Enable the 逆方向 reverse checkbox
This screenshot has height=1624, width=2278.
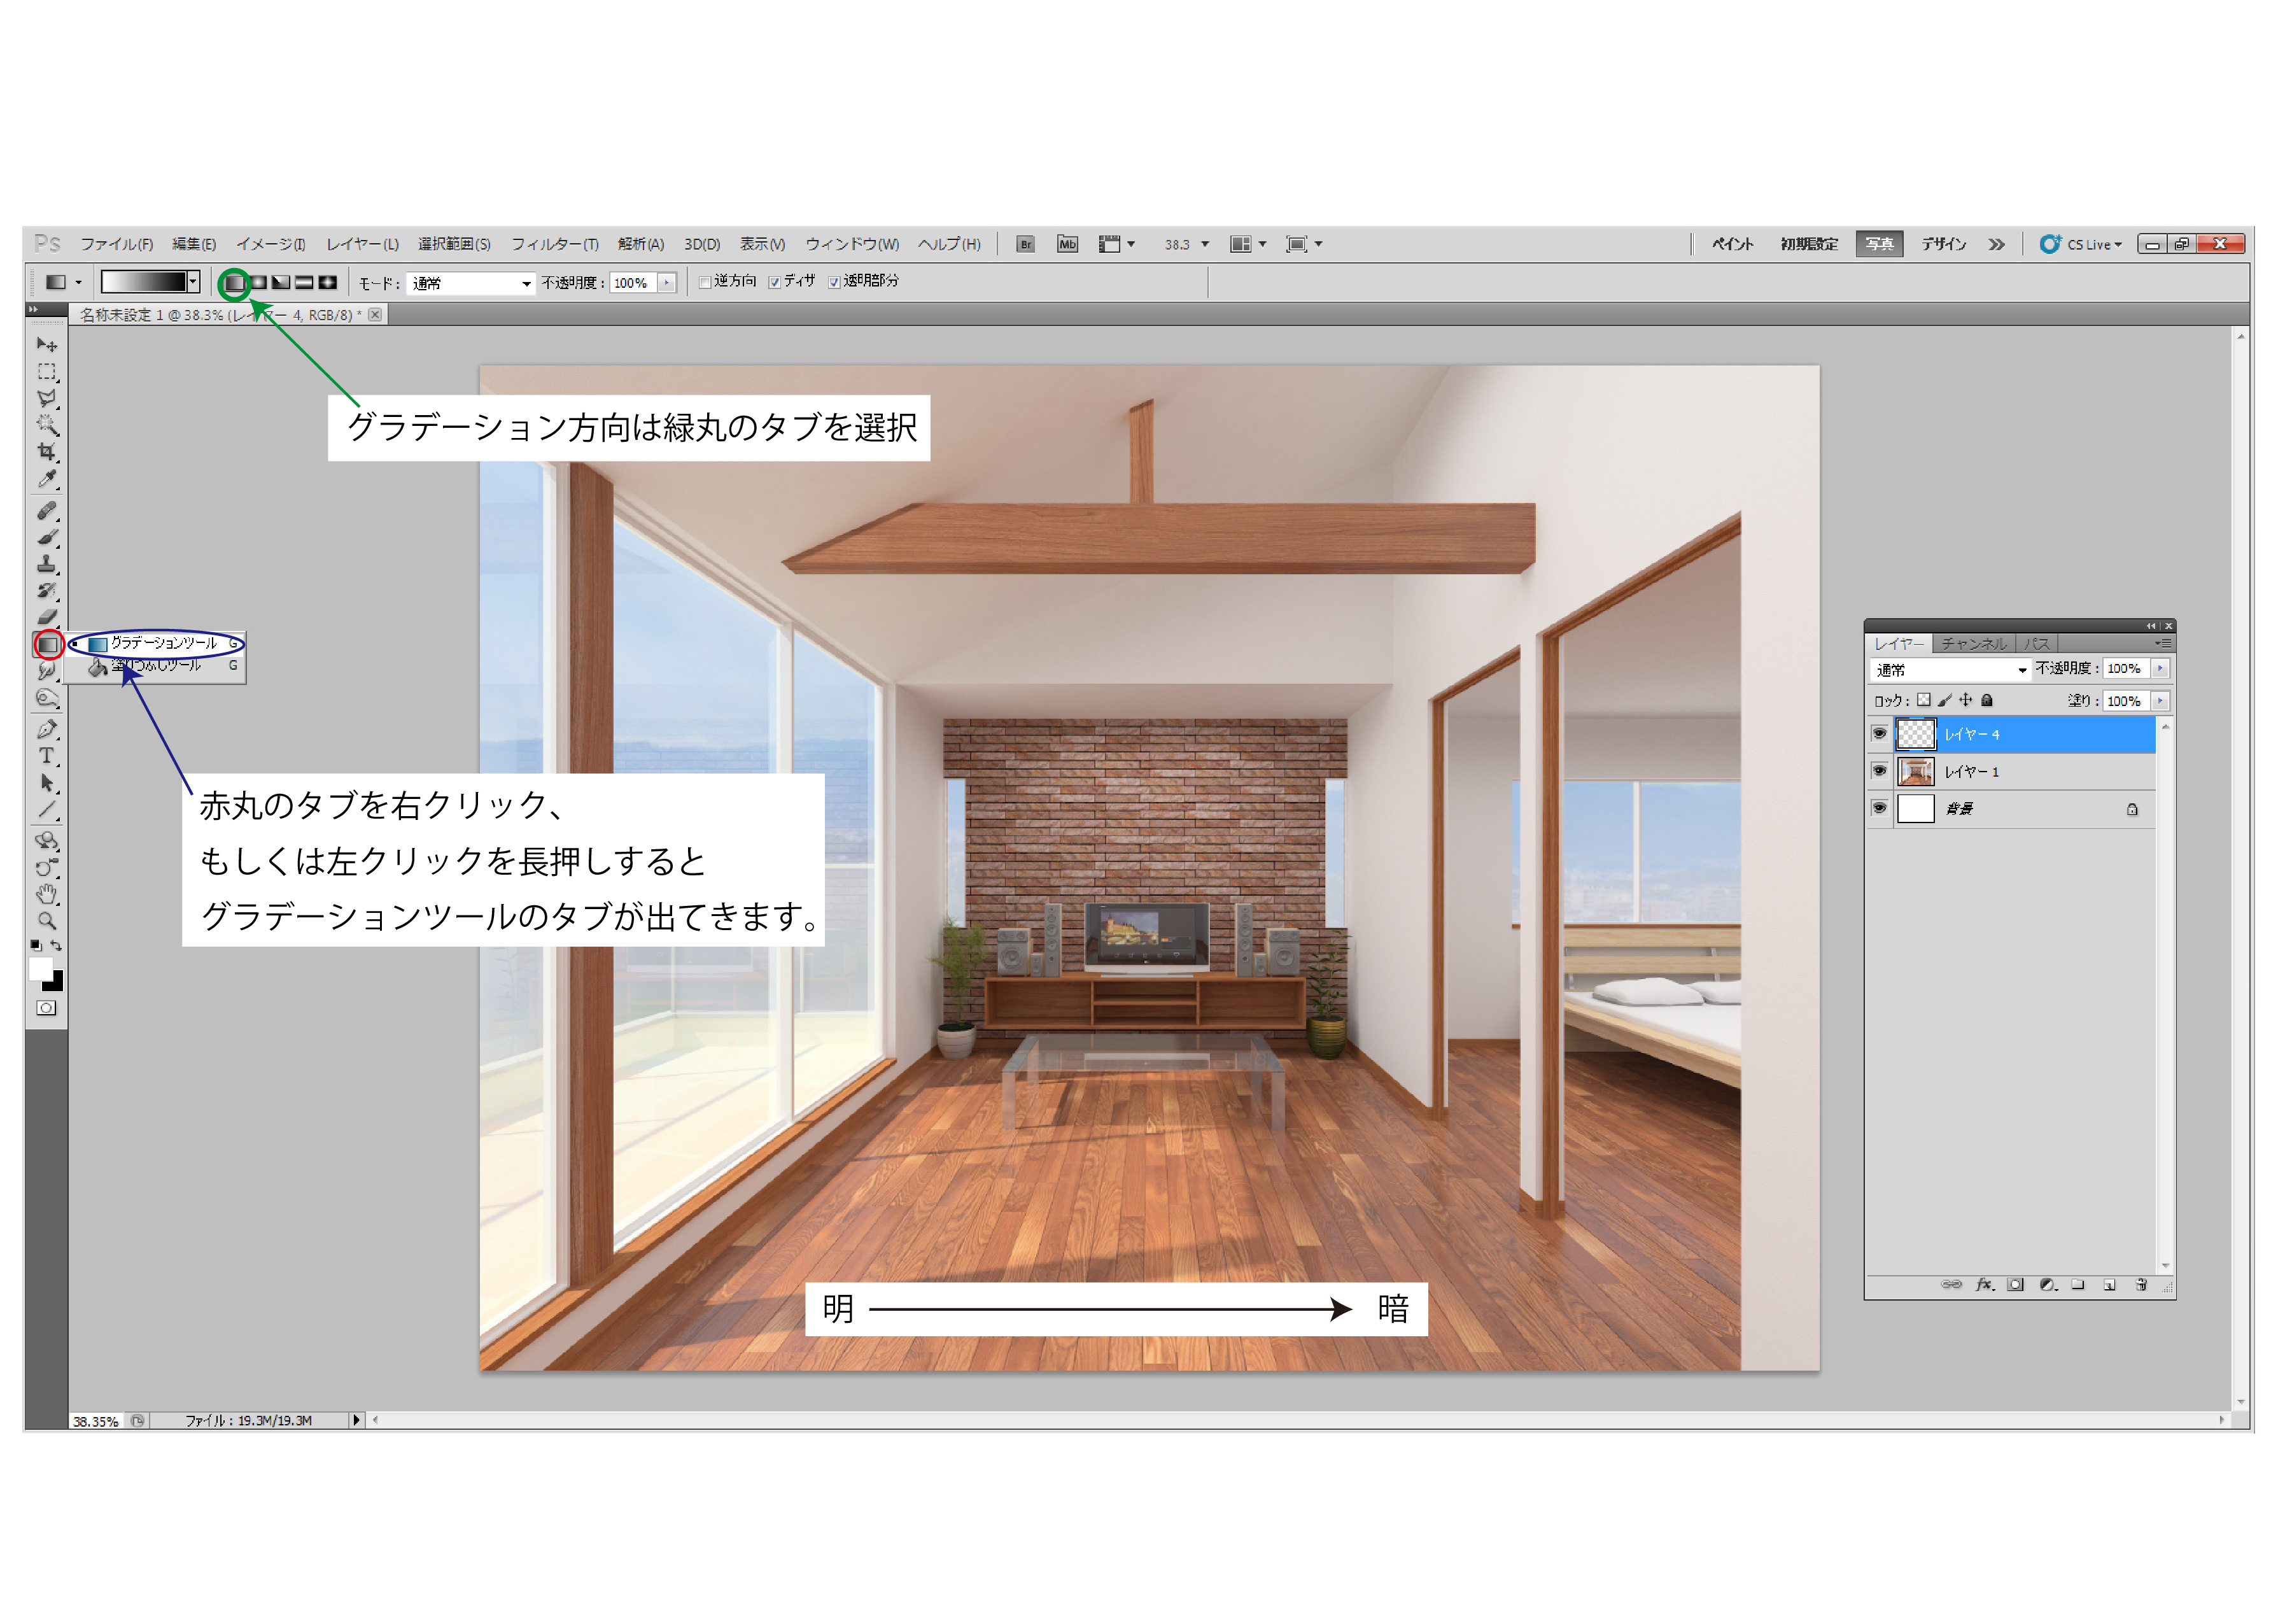[x=705, y=282]
